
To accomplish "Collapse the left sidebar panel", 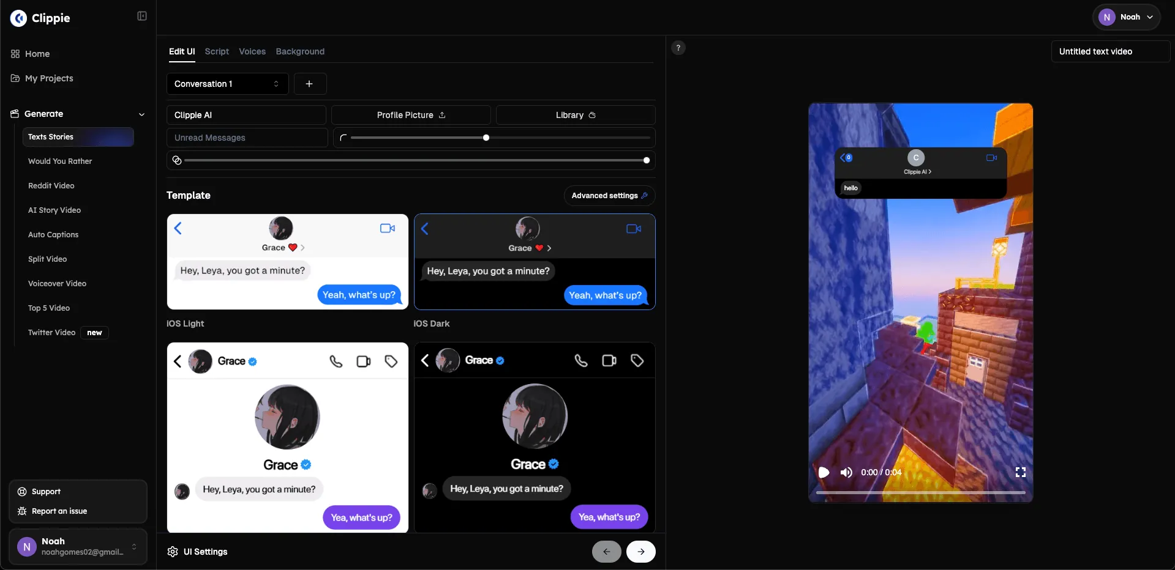I will [141, 16].
